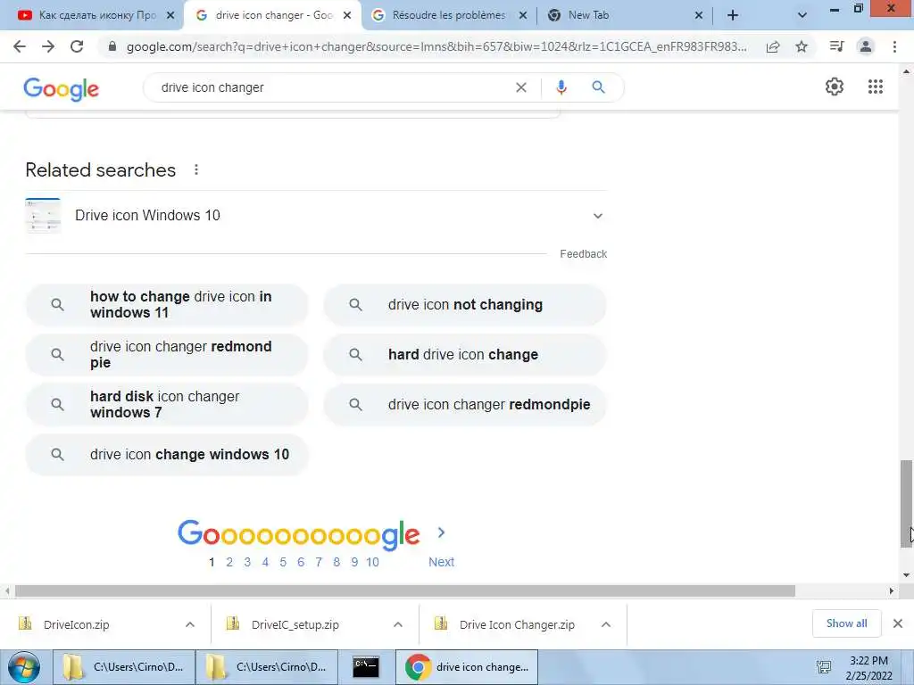Open the DriveIcon.zip download
The width and height of the screenshot is (914, 685).
tap(77, 625)
